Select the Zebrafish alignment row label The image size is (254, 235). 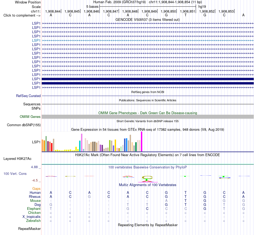tap(33, 221)
